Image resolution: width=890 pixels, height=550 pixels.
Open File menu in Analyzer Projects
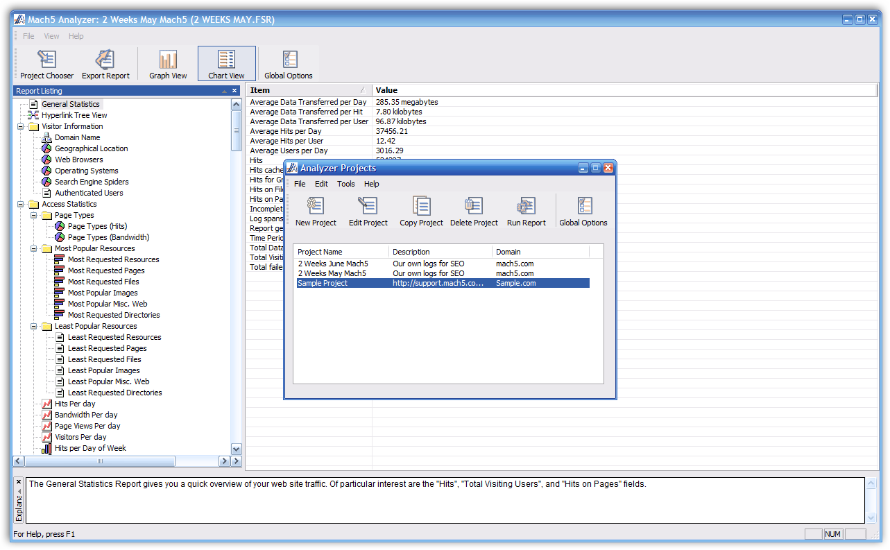300,184
